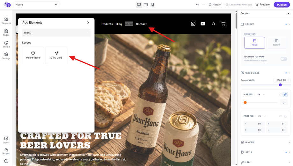Viewport: 293px width, 166px height.
Task: Click the Padding right value field
Action: pyautogui.click(x=277, y=124)
